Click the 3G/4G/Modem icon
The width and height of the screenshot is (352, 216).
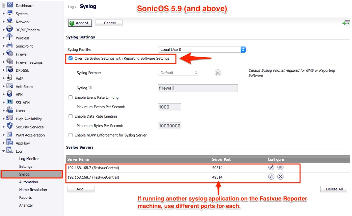[x=10, y=29]
